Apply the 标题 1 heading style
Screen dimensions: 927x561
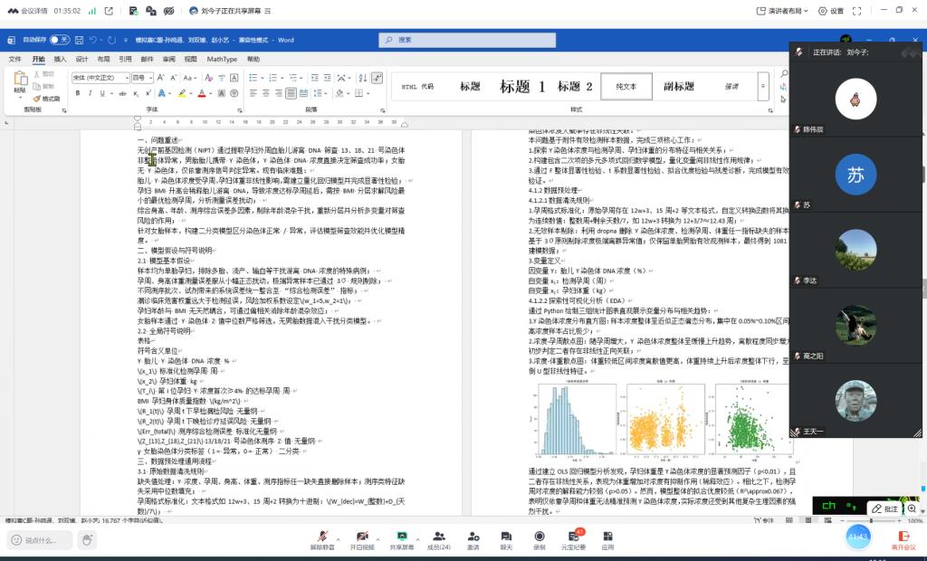(x=522, y=86)
